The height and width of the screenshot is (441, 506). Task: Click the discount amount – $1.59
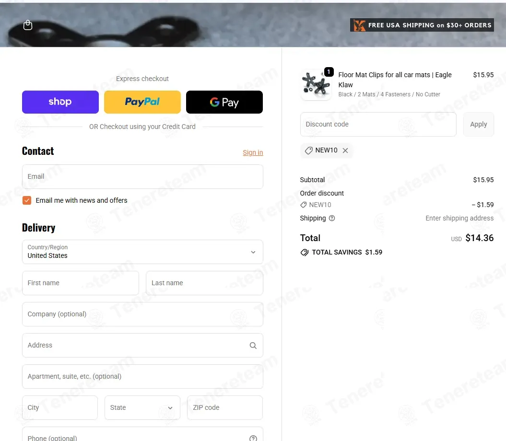click(x=482, y=205)
